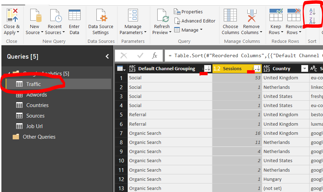Click the Enter Data table icon
The width and height of the screenshot is (323, 192).
pyautogui.click(x=74, y=15)
